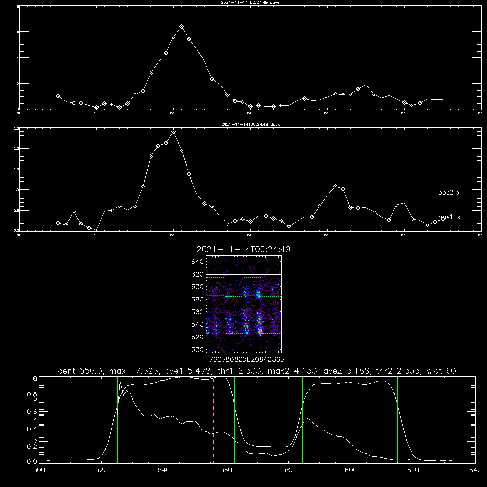The image size is (487, 487).
Task: Click the 'max1 7.626' value
Action: [133, 371]
